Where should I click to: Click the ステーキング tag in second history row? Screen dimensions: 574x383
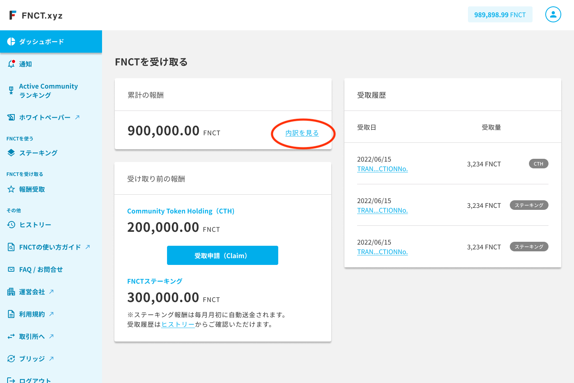(529, 205)
